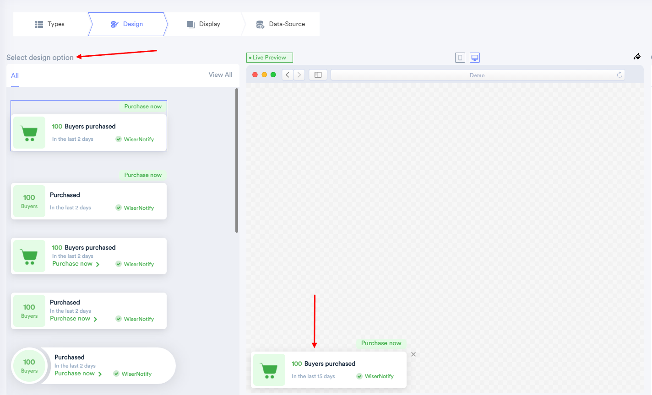Click the demo browser back arrow
The width and height of the screenshot is (652, 395).
288,75
